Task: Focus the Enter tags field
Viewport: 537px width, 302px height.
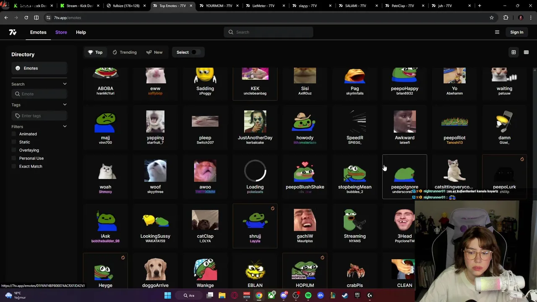Action: 39,116
